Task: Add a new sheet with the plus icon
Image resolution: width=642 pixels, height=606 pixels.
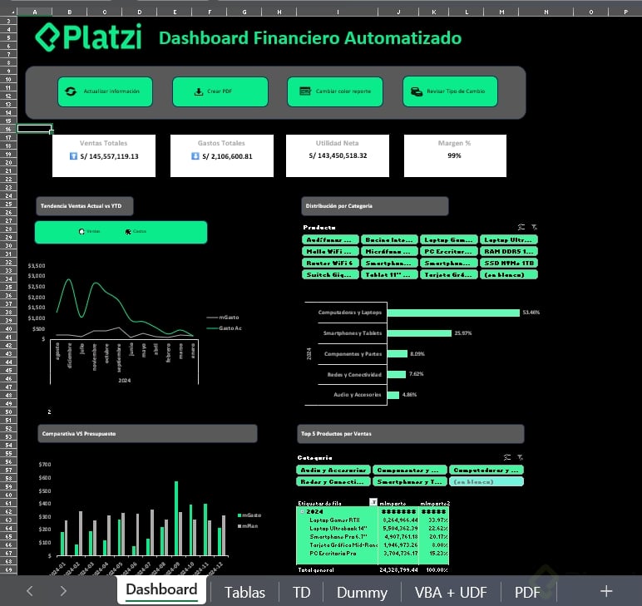Action: tap(606, 591)
